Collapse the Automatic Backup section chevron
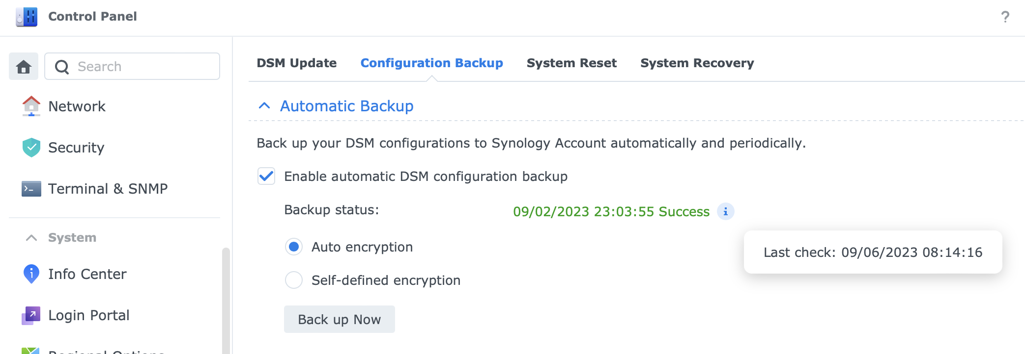Viewport: 1025px width, 354px height. click(264, 106)
